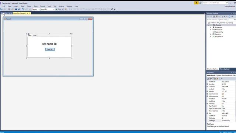Click the Properties page icon in Properties panel
This screenshot has width=236, height=133.
(x=215, y=79)
